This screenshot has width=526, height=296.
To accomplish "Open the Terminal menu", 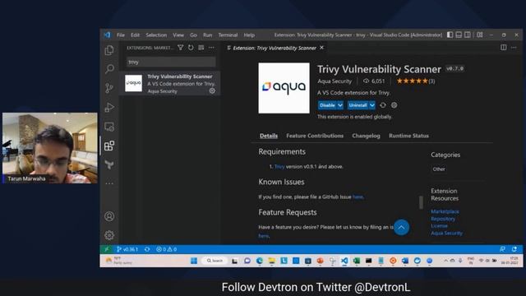I will coord(228,35).
